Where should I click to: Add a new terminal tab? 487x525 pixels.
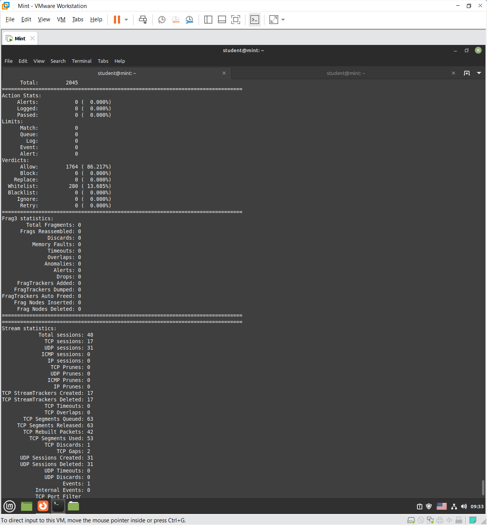pos(467,73)
